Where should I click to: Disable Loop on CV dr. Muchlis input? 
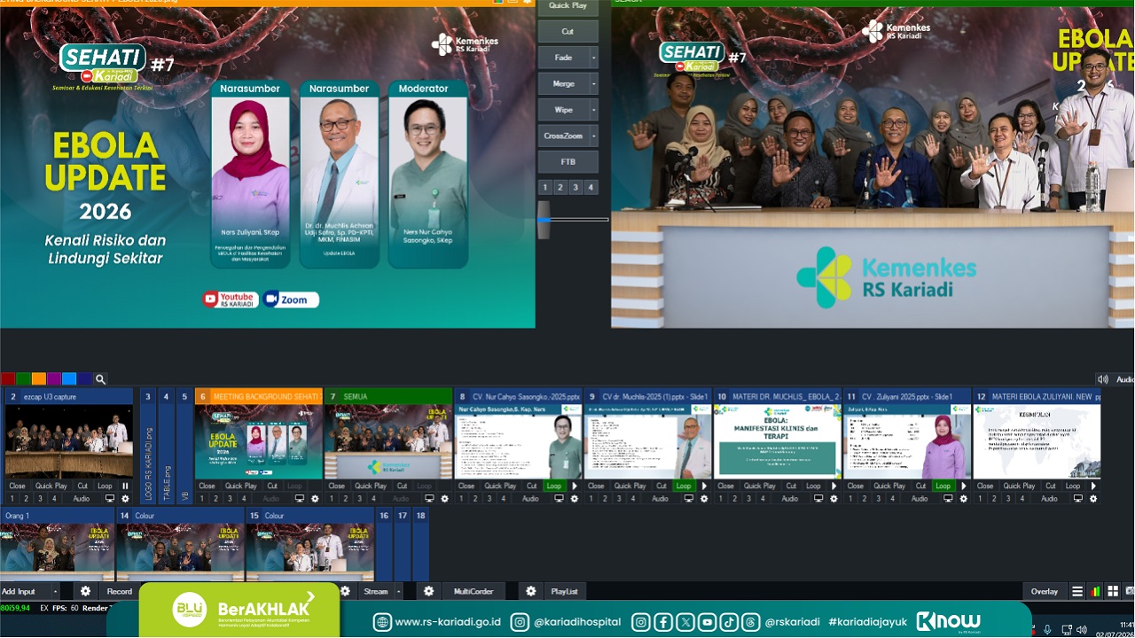point(684,486)
